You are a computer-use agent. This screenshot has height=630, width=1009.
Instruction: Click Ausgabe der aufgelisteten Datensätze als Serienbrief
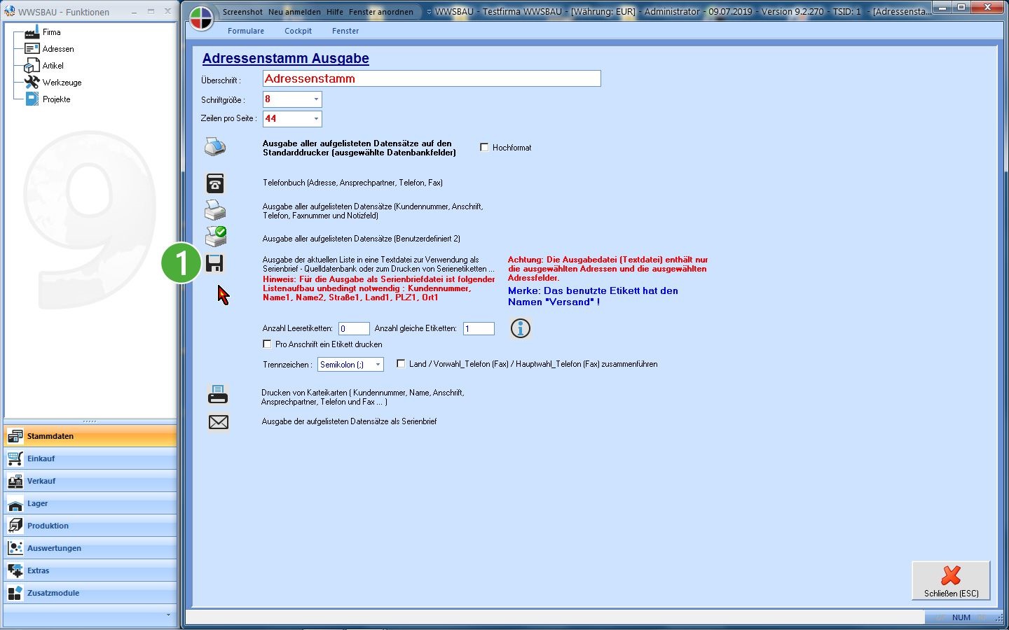(x=349, y=421)
